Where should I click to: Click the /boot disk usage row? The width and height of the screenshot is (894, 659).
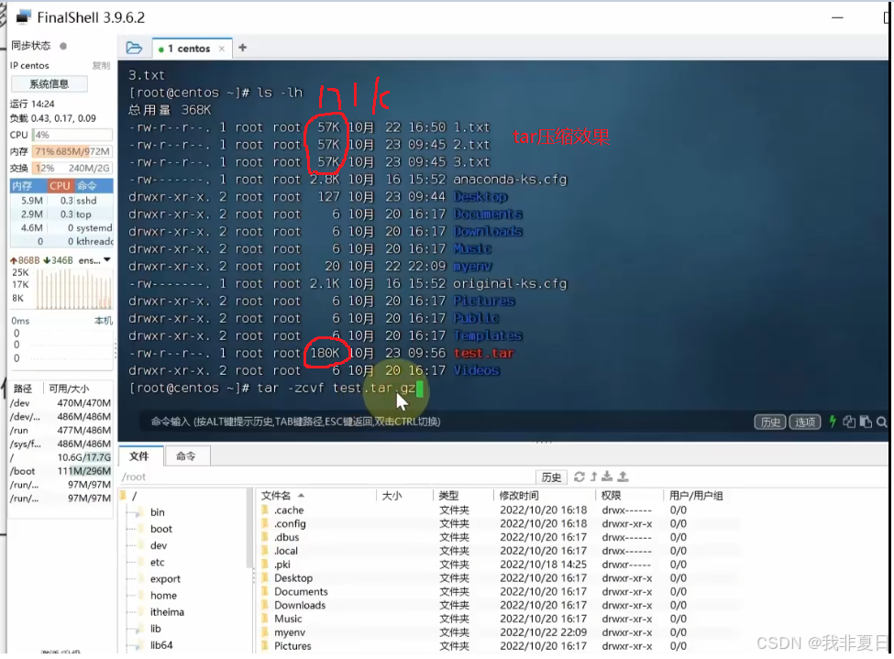61,471
